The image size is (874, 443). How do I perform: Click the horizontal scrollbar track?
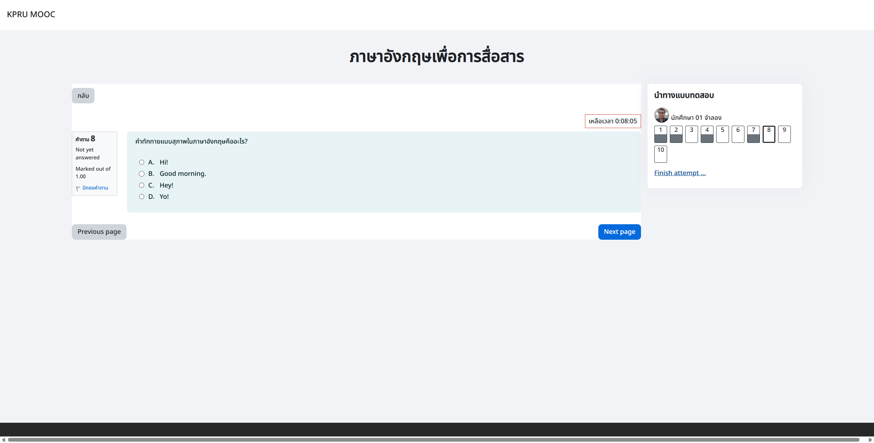pyautogui.click(x=433, y=440)
